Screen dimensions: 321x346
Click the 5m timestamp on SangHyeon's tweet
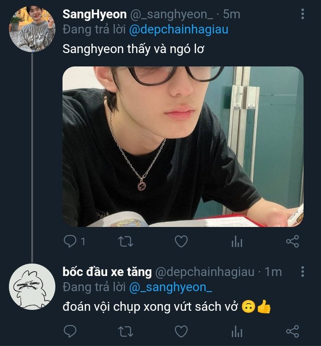click(232, 14)
